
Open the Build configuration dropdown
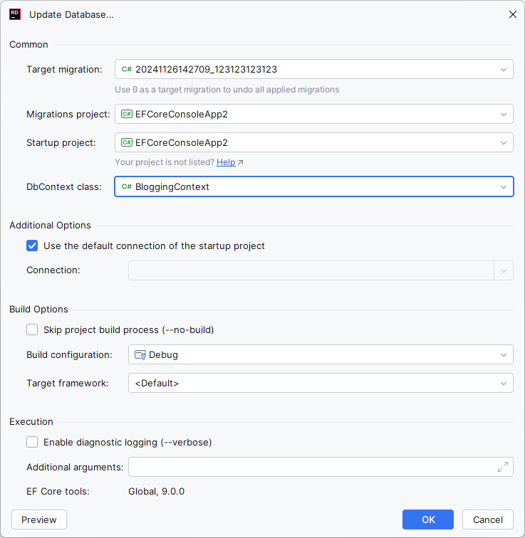504,354
